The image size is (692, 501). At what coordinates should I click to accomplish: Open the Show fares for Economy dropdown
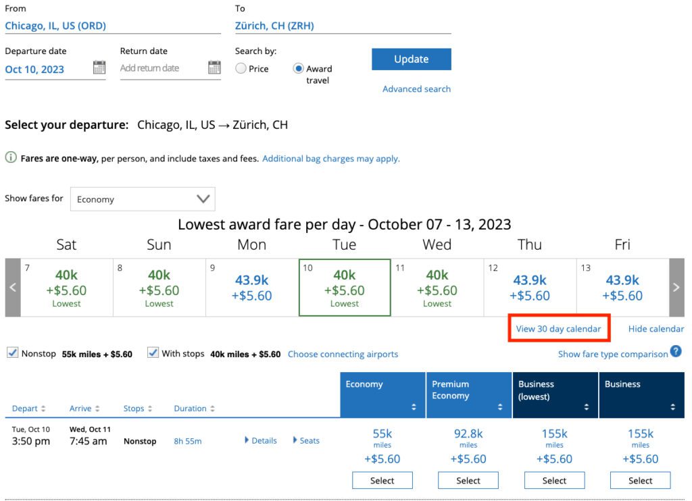[x=143, y=199]
